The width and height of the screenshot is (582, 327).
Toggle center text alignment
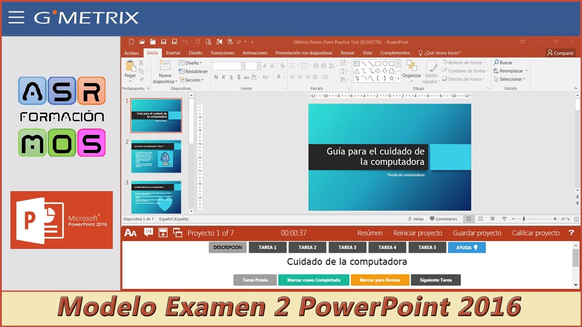(x=301, y=77)
